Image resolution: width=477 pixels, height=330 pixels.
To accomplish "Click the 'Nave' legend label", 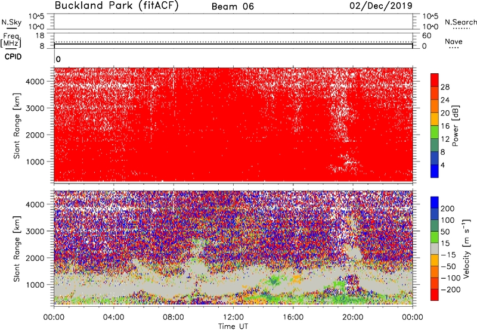I will [x=454, y=41].
